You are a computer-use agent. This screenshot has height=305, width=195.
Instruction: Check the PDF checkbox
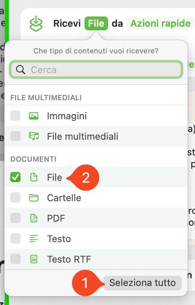[15, 218]
